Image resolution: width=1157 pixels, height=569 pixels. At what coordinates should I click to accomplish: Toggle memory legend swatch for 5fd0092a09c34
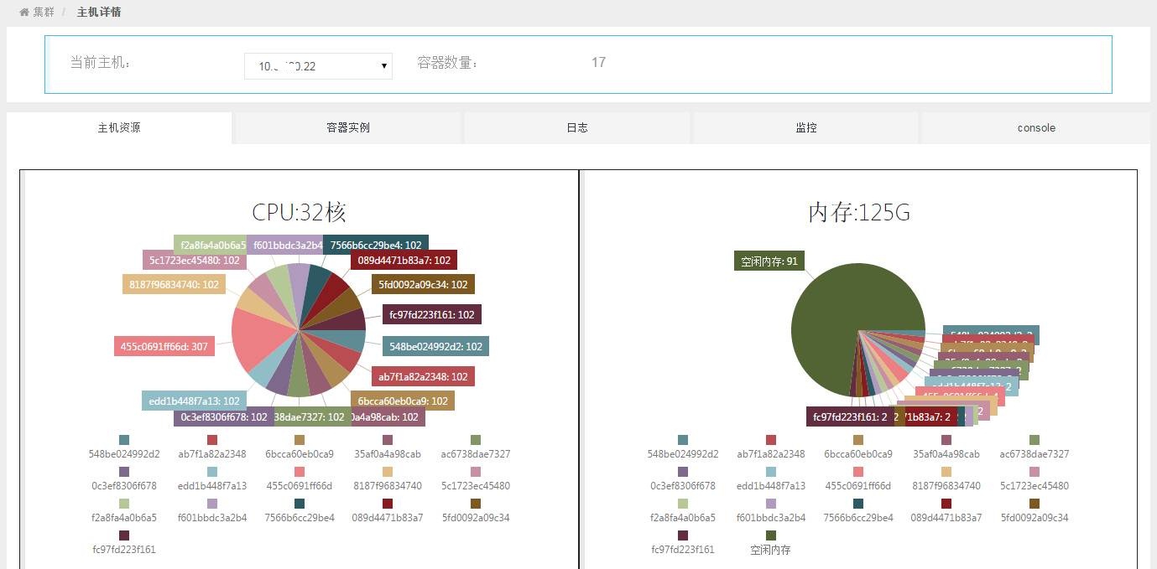1035,504
